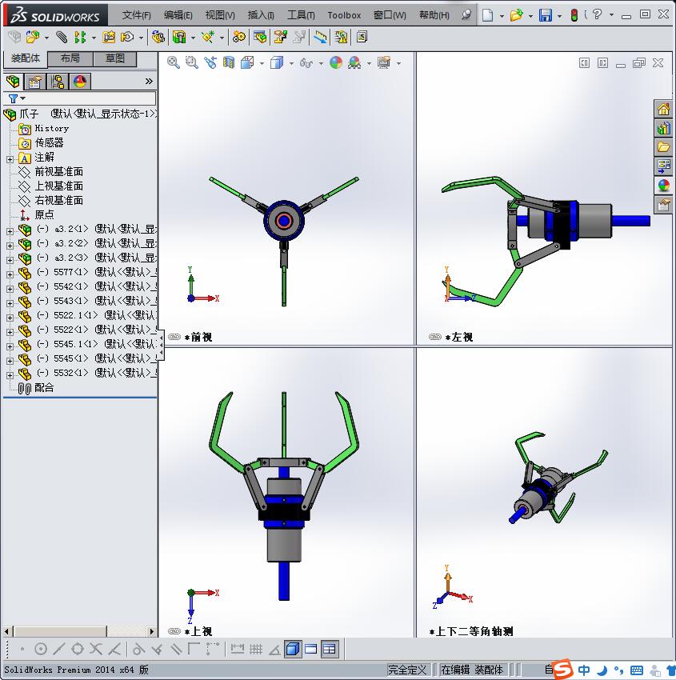The image size is (676, 680).
Task: Click the Show Hidden Components icon
Action: pos(158,38)
